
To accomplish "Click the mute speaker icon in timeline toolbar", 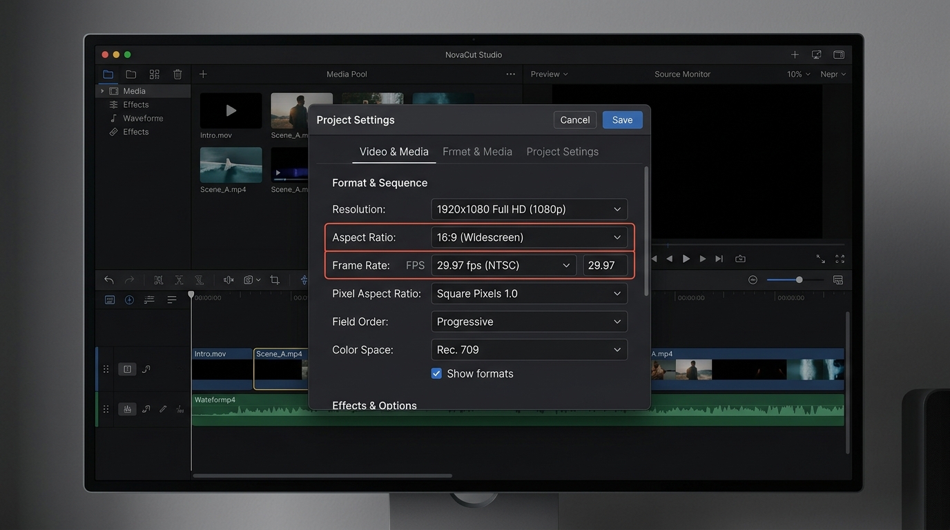I will click(229, 279).
